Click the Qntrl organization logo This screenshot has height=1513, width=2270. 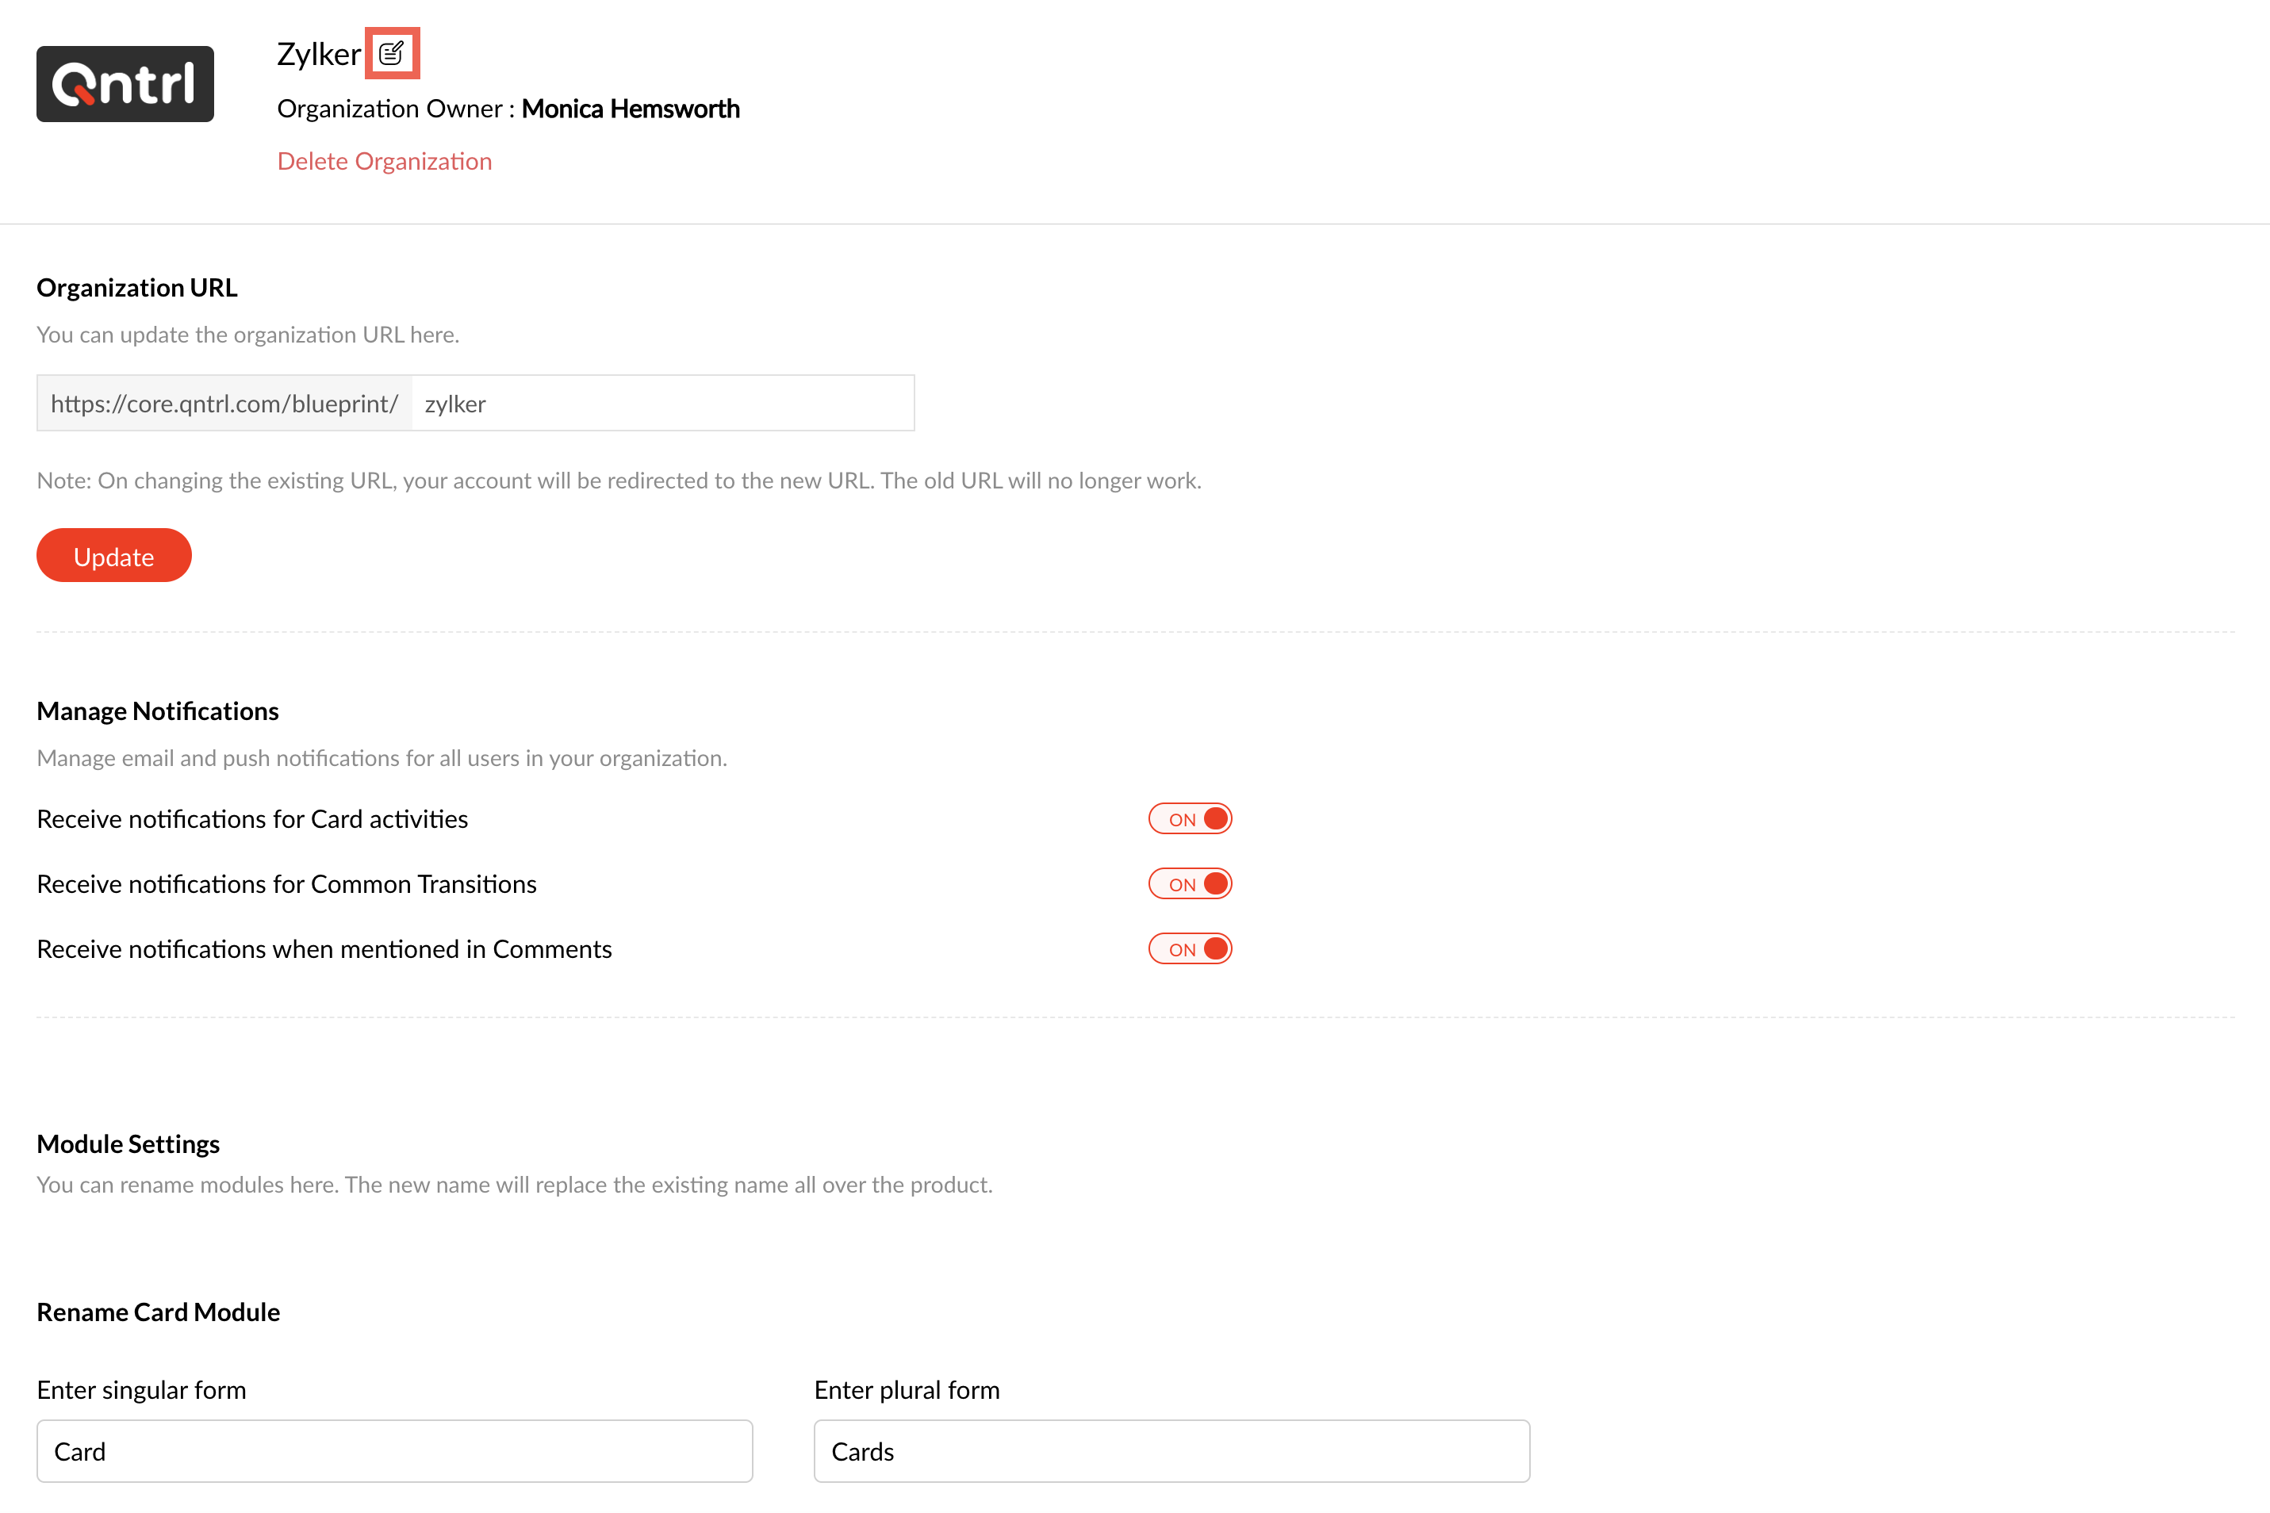click(x=125, y=84)
